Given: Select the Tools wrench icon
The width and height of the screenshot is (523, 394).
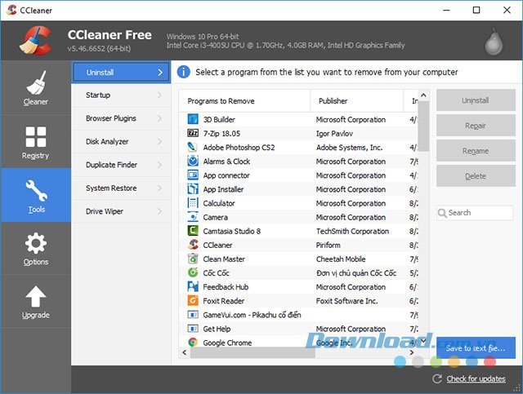Looking at the screenshot, I should tap(36, 191).
